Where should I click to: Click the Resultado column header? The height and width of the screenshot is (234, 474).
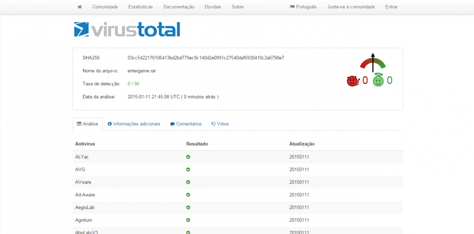pos(197,144)
